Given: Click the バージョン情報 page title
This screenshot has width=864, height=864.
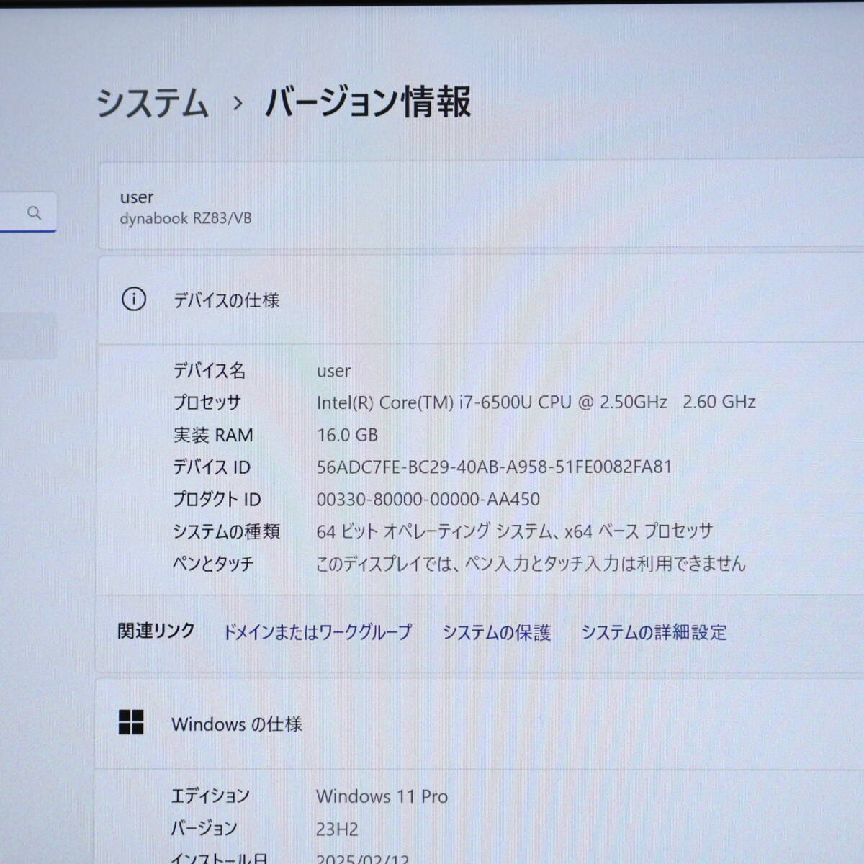Looking at the screenshot, I should pos(368,102).
